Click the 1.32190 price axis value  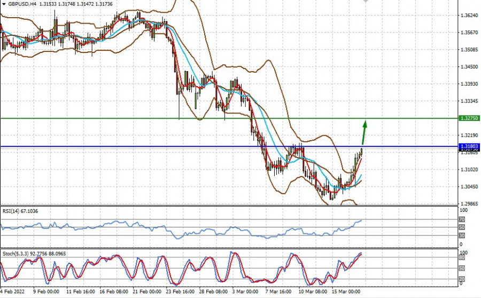pos(469,135)
